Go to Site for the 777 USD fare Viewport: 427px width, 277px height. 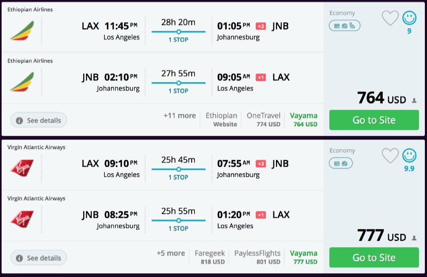coord(374,257)
